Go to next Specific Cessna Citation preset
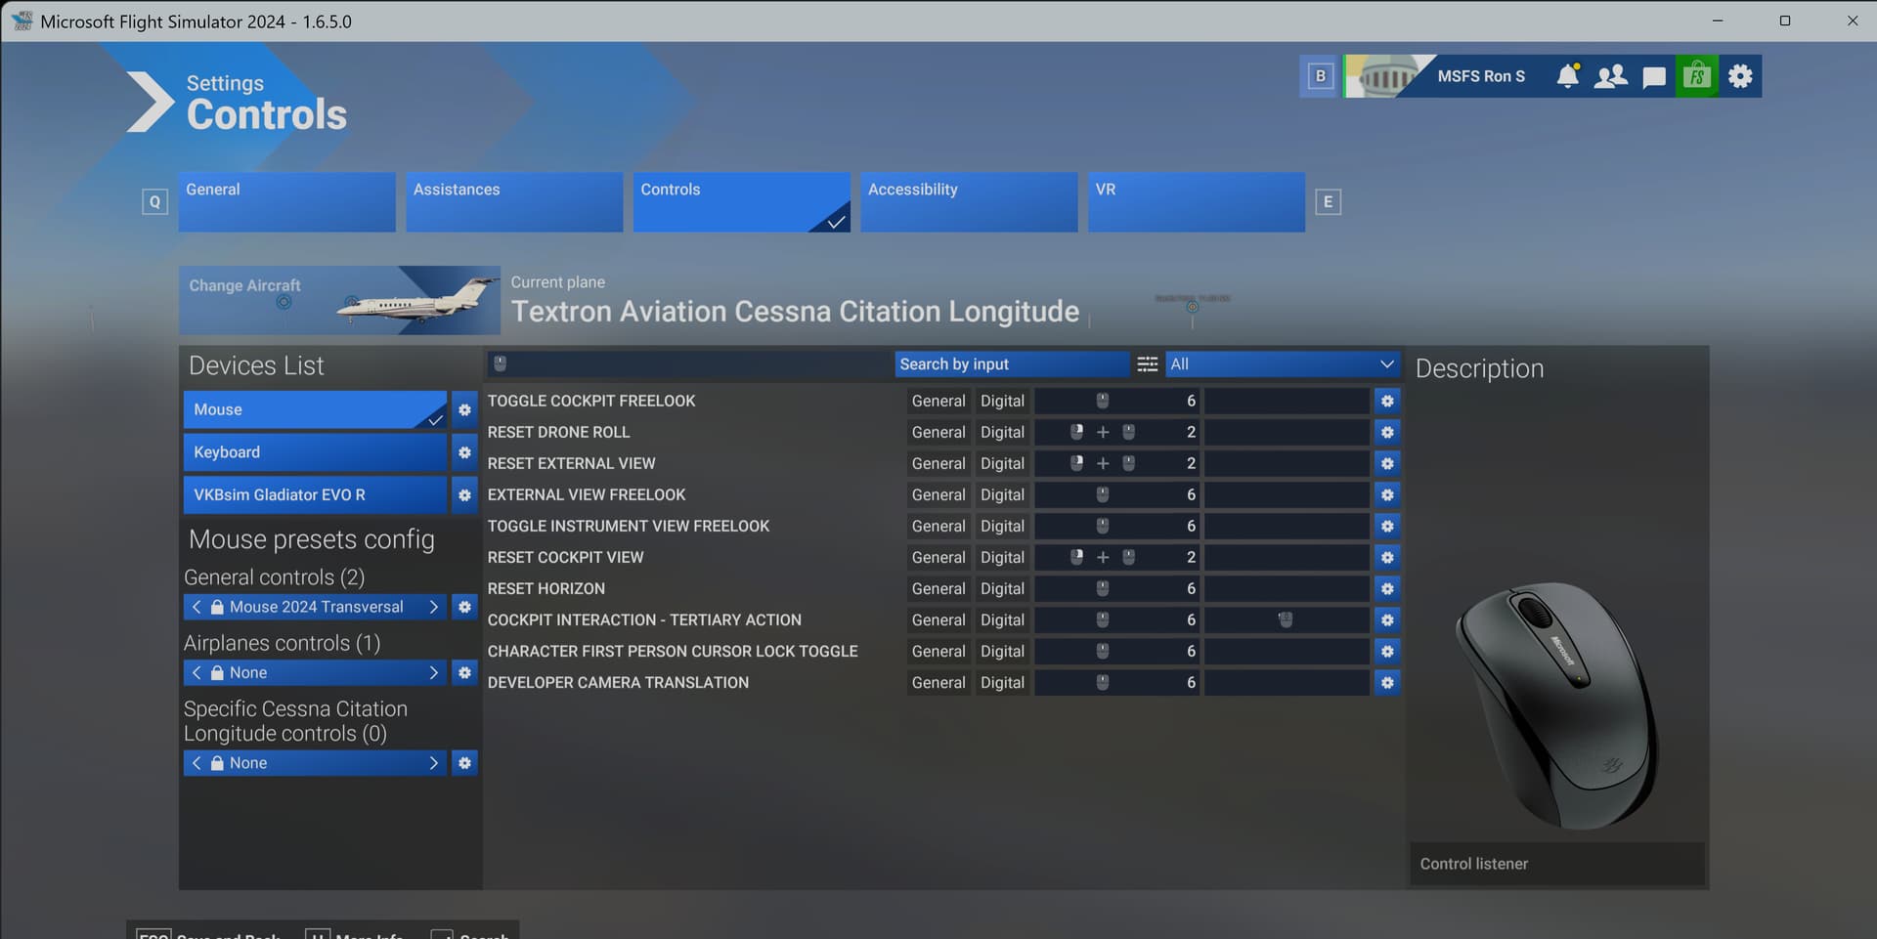The image size is (1877, 939). coord(434,763)
